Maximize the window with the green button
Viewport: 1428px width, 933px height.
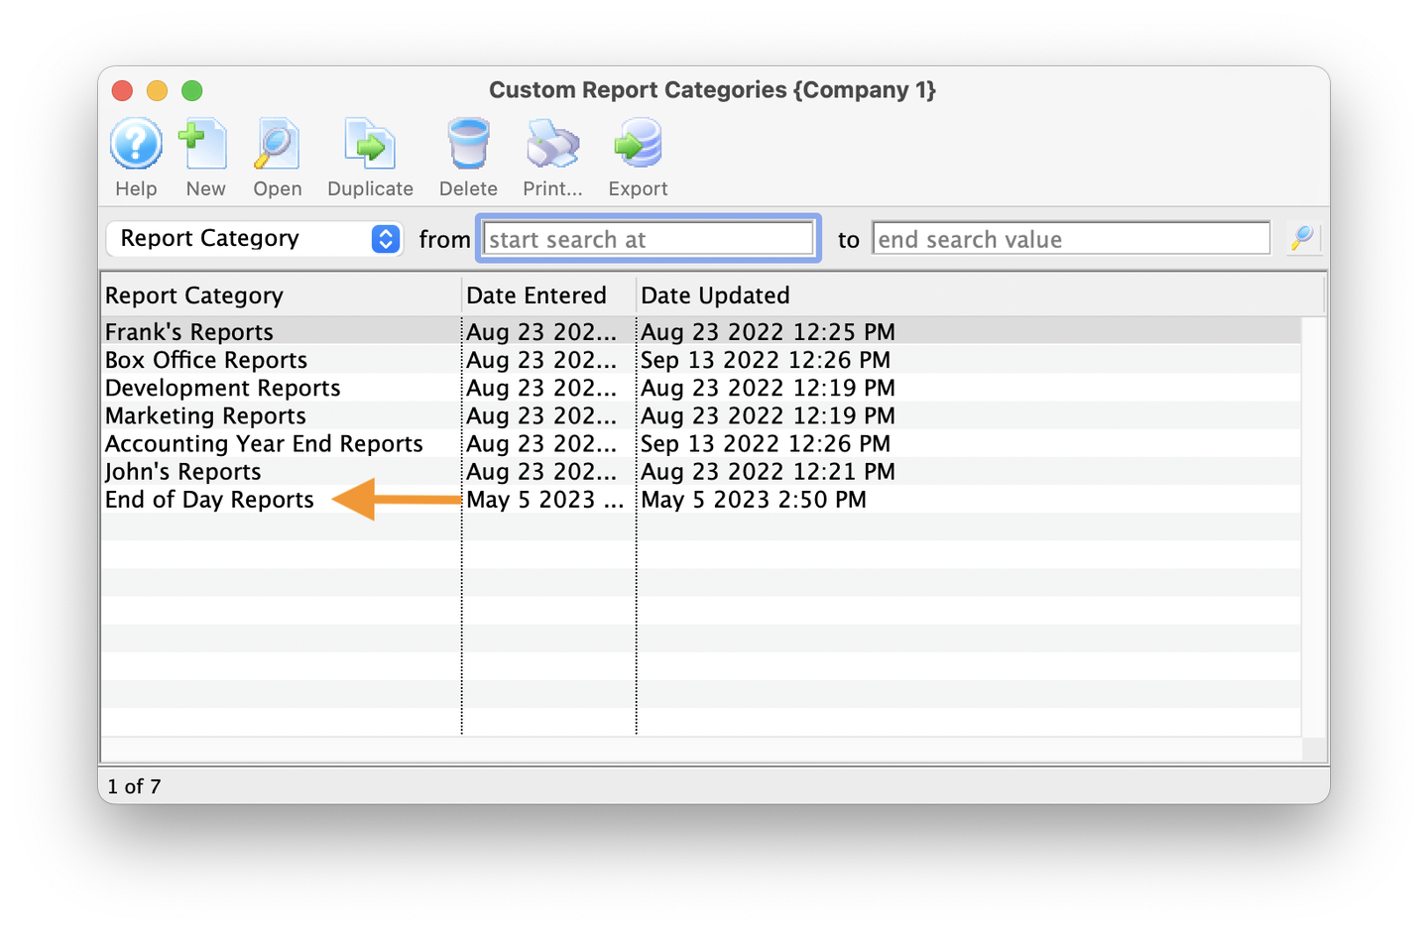point(192,90)
